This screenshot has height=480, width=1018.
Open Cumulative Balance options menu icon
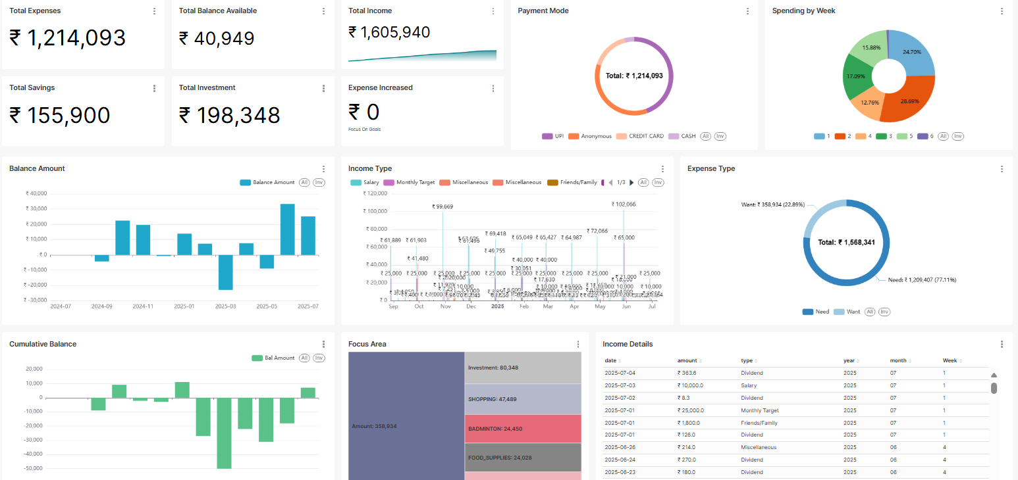coord(323,344)
